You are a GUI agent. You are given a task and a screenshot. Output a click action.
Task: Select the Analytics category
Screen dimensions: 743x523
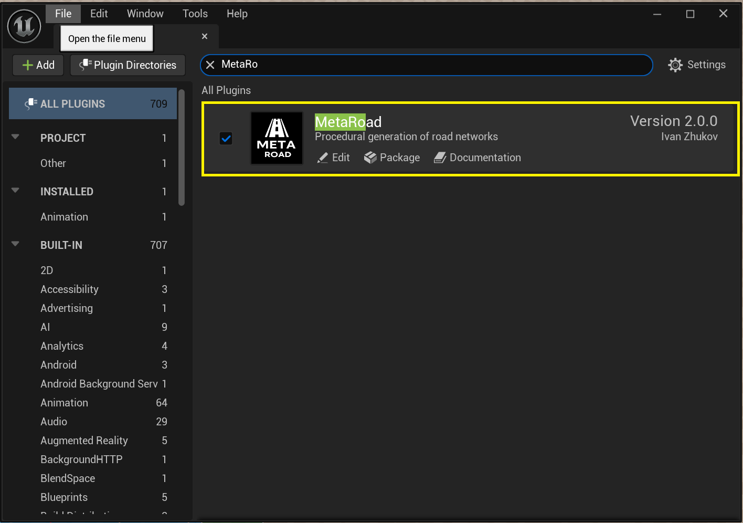(93, 346)
